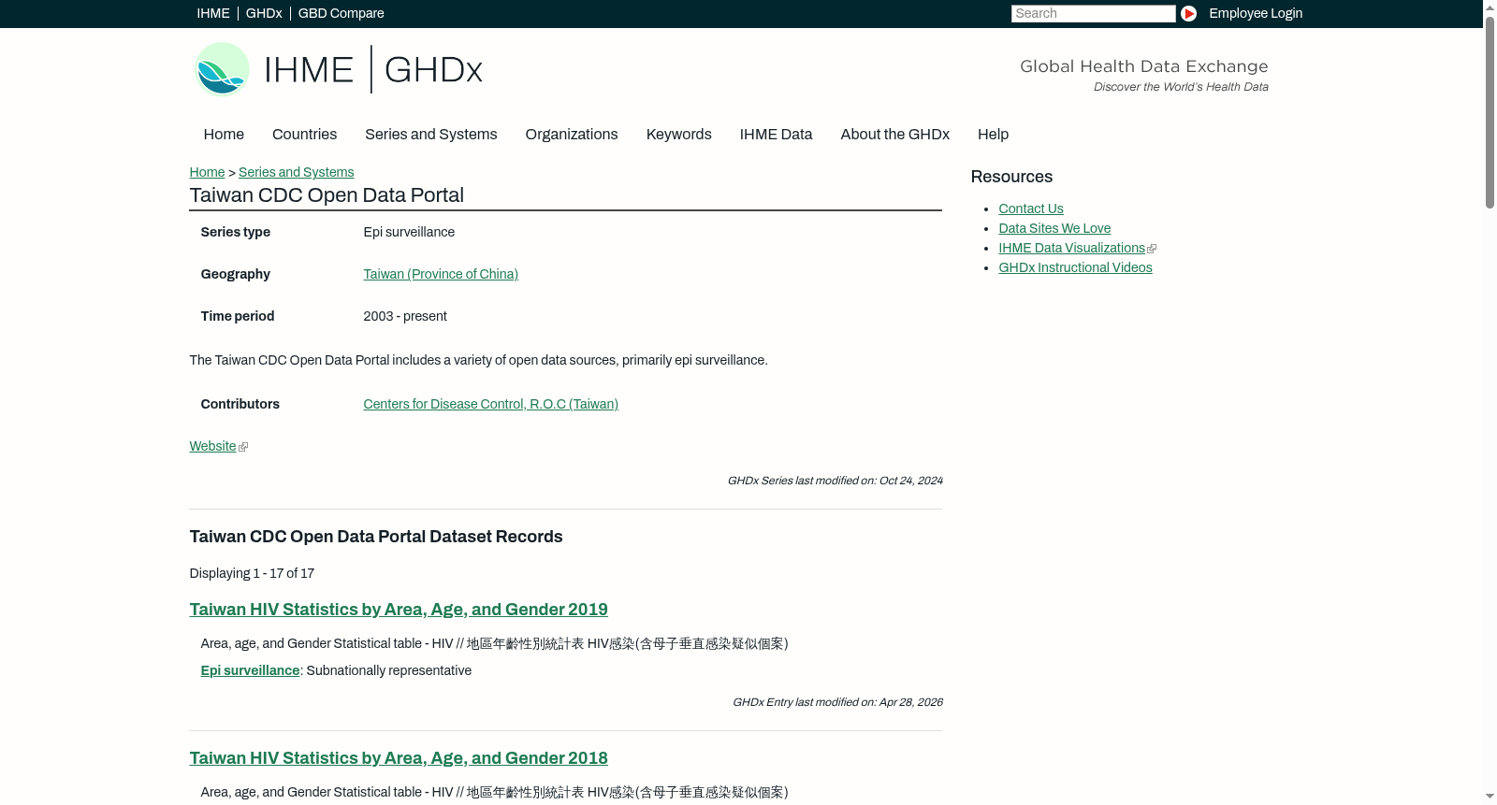Click the red search submit arrow button
This screenshot has width=1497, height=805.
1188,13
